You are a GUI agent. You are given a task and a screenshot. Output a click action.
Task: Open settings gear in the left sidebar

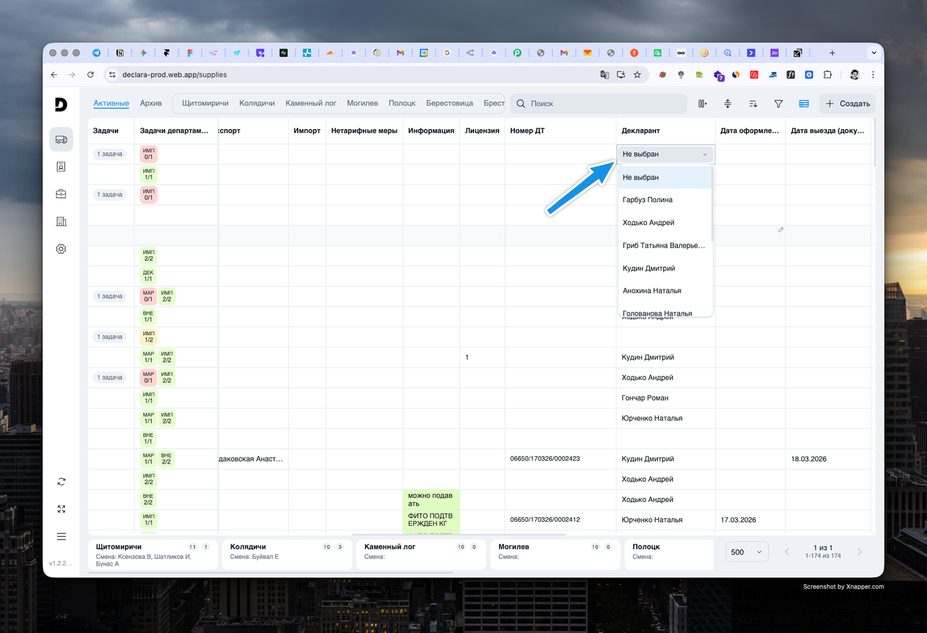pyautogui.click(x=61, y=249)
